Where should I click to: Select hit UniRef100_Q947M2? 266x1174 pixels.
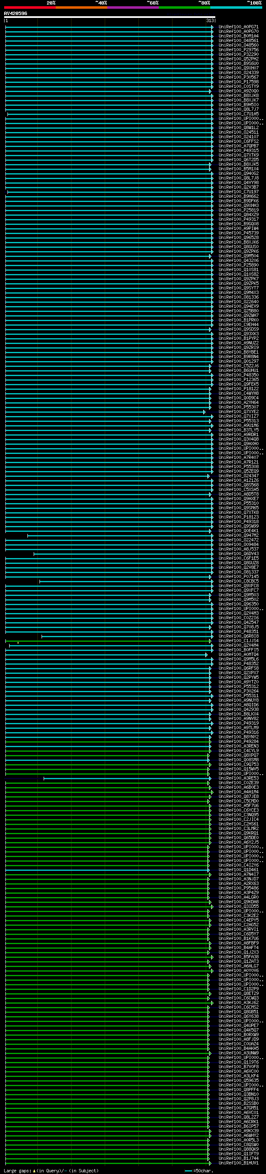click(238, 536)
